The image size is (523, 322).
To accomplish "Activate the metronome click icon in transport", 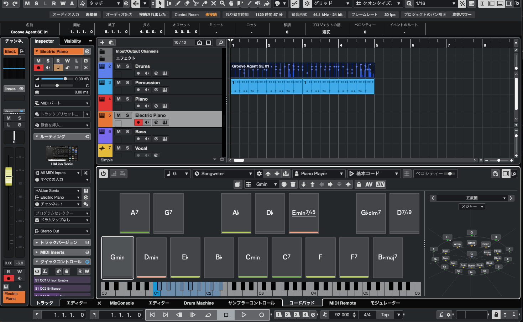I will pyautogui.click(x=441, y=315).
